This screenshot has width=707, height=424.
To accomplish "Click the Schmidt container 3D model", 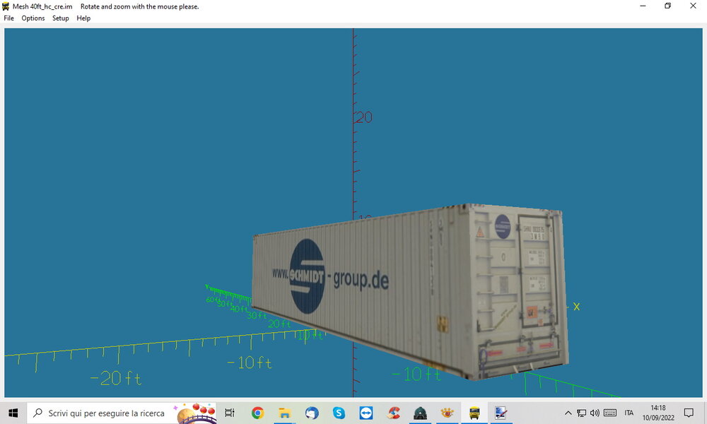I will pyautogui.click(x=410, y=290).
